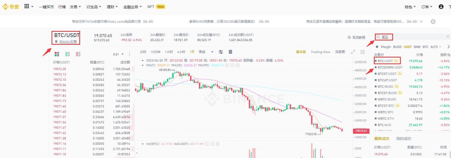The width and height of the screenshot is (451, 158).
Task: Click the BTC market search field
Action: pos(413,37)
